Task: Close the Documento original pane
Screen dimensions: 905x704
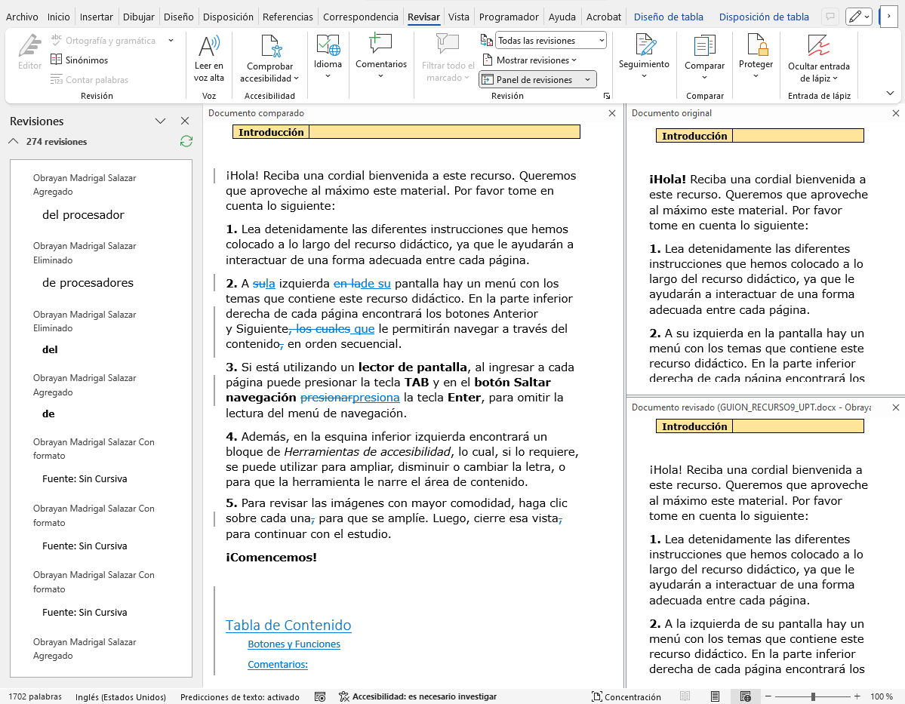Action: pyautogui.click(x=896, y=113)
